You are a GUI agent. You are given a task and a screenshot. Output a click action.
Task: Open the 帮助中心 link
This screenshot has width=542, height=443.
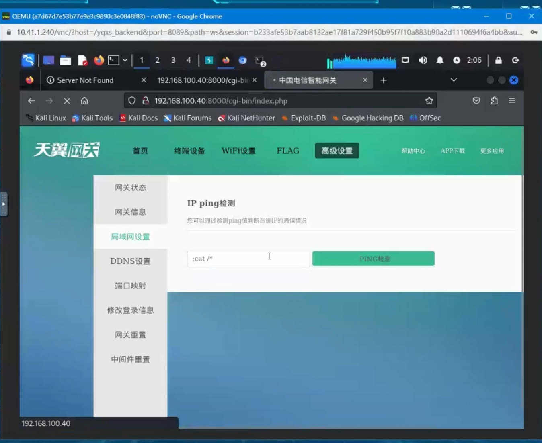[x=413, y=151]
